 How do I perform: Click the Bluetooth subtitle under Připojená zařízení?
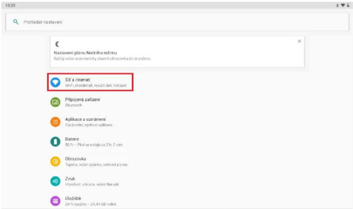[x=73, y=105]
